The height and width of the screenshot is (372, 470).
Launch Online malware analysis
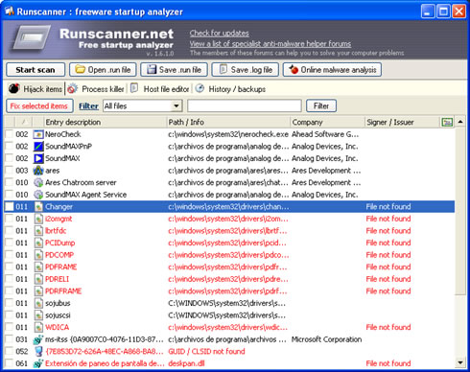click(x=332, y=70)
